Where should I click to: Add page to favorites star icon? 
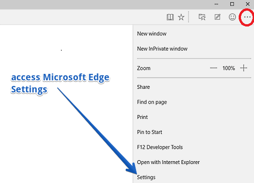[x=181, y=17]
